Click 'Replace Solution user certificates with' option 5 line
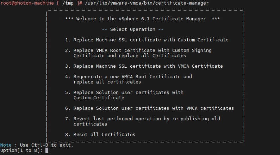 coord(124,93)
